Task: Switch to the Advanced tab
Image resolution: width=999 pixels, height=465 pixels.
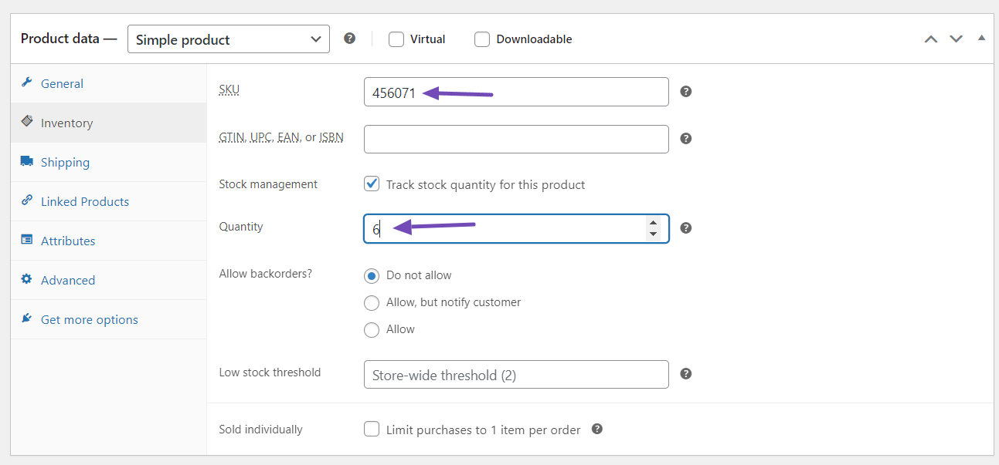Action: pyautogui.click(x=68, y=280)
